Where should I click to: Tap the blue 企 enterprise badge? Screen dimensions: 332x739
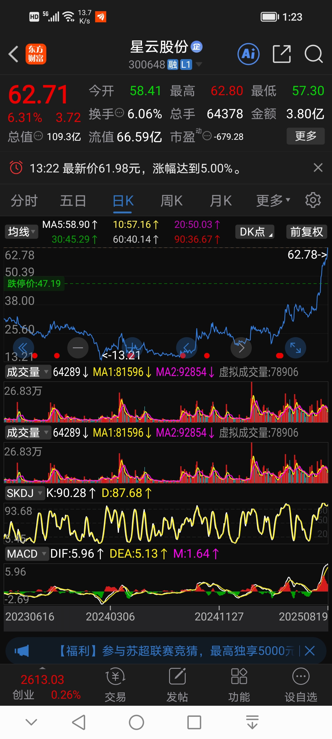coord(196,47)
